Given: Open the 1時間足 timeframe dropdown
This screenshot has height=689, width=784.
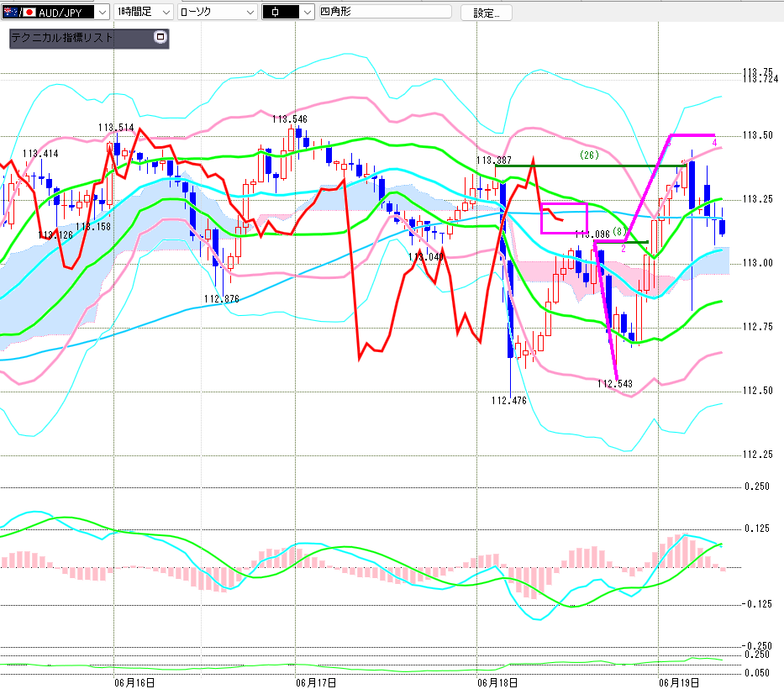Looking at the screenshot, I should [144, 12].
